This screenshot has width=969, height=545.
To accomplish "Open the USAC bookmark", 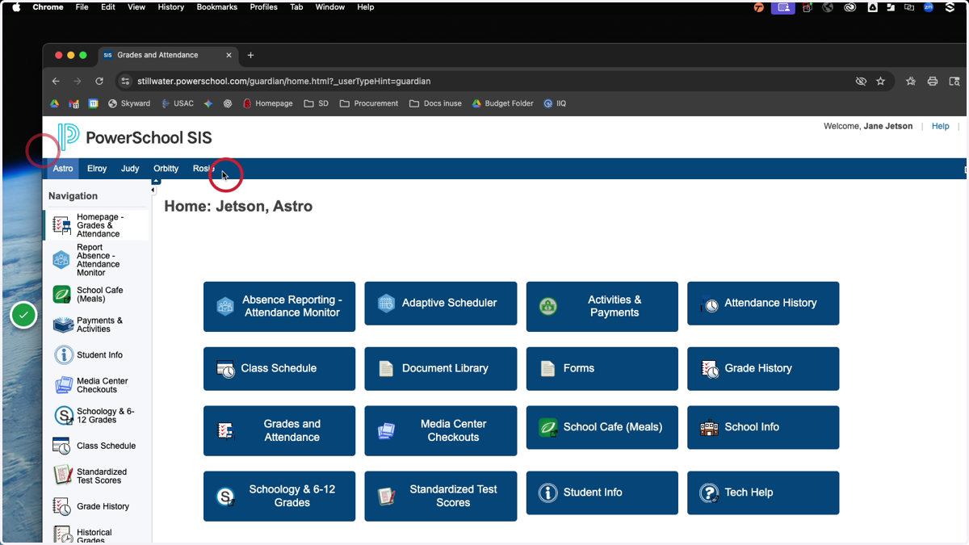I will tap(178, 103).
